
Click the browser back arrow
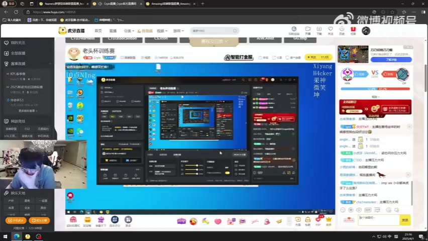coord(6,12)
